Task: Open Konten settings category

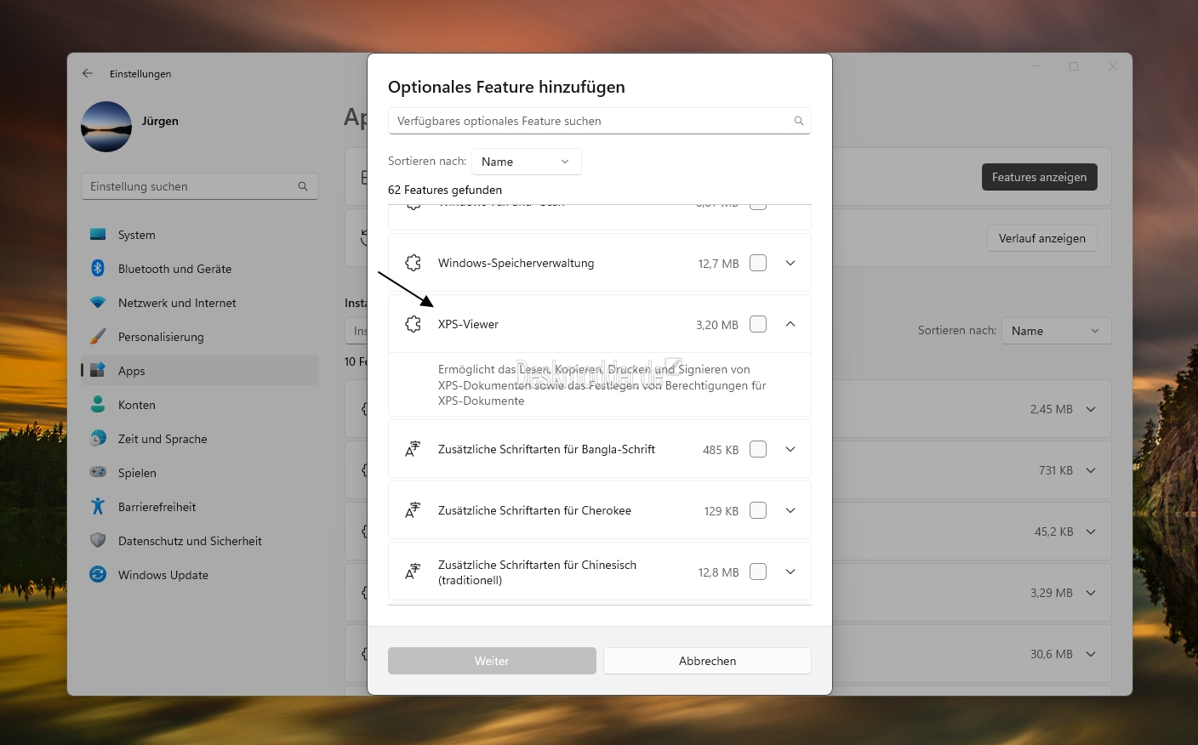Action: coord(200,405)
